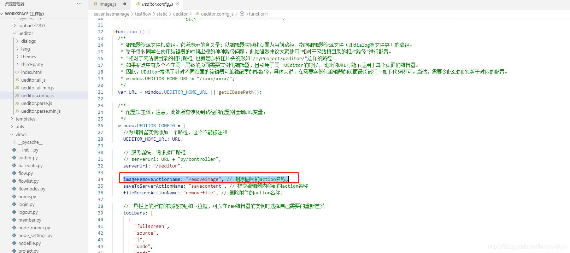The height and width of the screenshot is (253, 570).
Task: Expand the lang folder
Action: pos(25,49)
